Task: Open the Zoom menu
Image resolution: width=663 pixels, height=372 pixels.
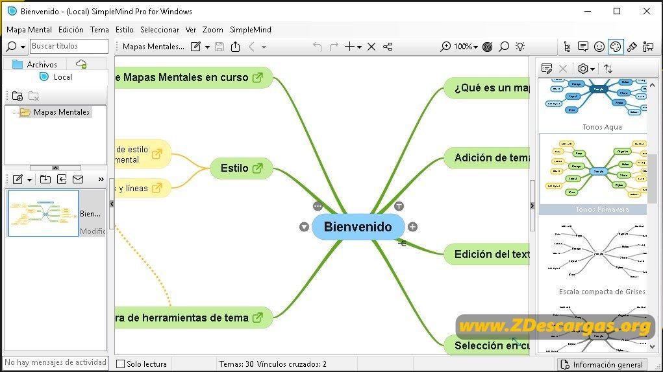Action: 213,30
